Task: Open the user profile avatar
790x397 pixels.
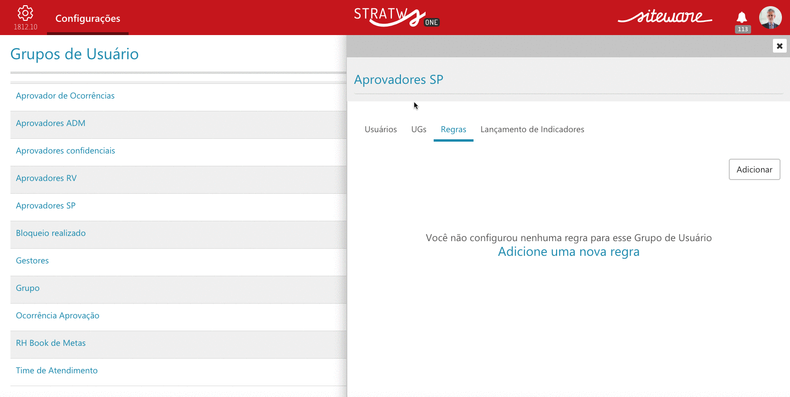Action: click(771, 18)
